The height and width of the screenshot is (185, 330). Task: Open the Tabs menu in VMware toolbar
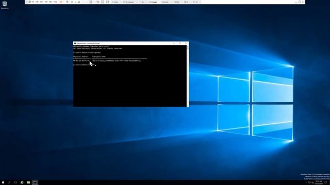click(x=51, y=2)
